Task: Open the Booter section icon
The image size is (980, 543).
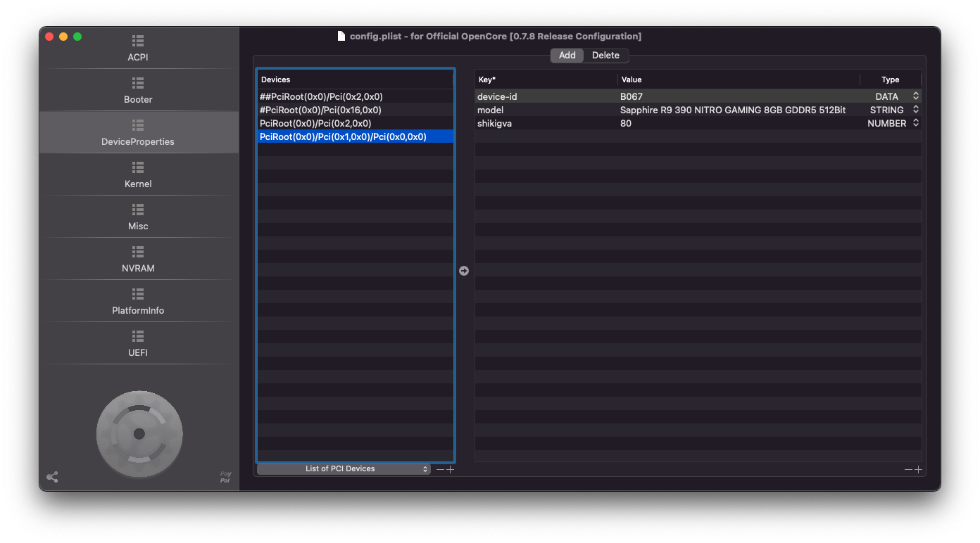Action: tap(138, 84)
